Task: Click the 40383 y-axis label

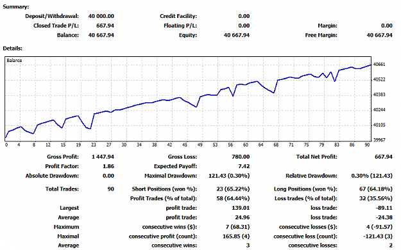Action: click(379, 95)
